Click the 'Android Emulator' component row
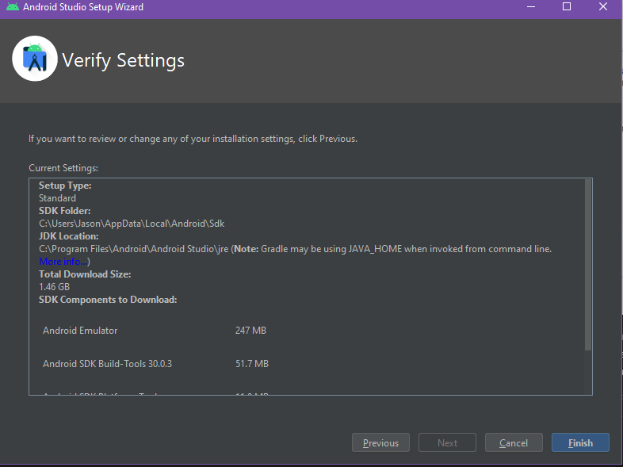Image resolution: width=623 pixels, height=467 pixels. coord(155,331)
